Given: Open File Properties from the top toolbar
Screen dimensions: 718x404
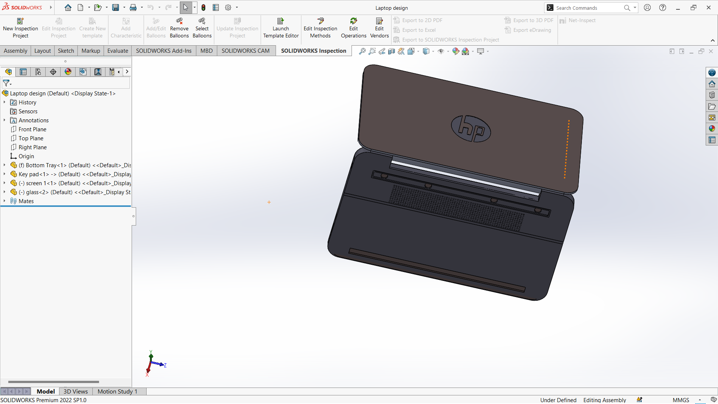Looking at the screenshot, I should coord(216,7).
